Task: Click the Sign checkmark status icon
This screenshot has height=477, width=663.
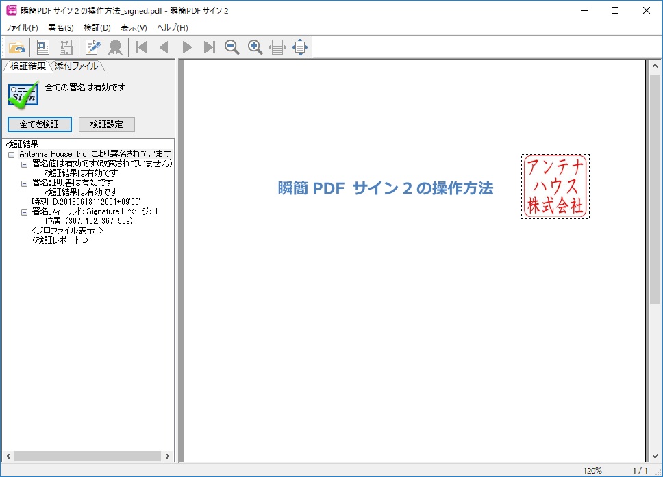Action: pos(24,94)
